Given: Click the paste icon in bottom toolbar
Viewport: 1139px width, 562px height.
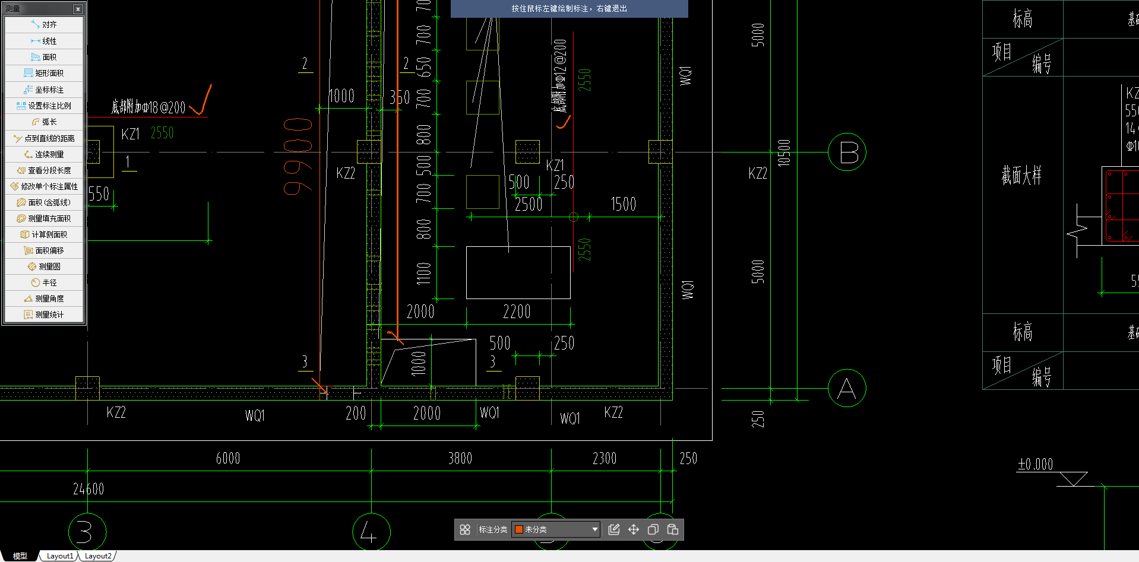Looking at the screenshot, I should tap(673, 529).
